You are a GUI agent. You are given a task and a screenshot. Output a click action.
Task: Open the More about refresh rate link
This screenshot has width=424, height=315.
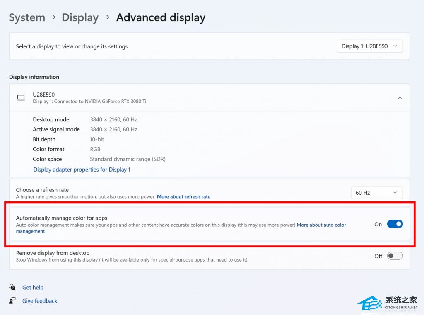click(x=183, y=197)
